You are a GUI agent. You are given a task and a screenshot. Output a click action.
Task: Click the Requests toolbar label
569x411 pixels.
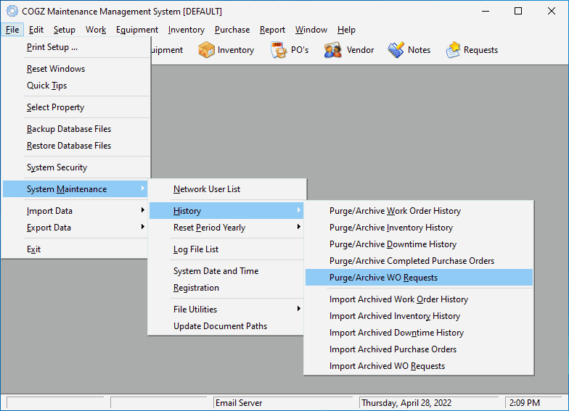coord(480,50)
